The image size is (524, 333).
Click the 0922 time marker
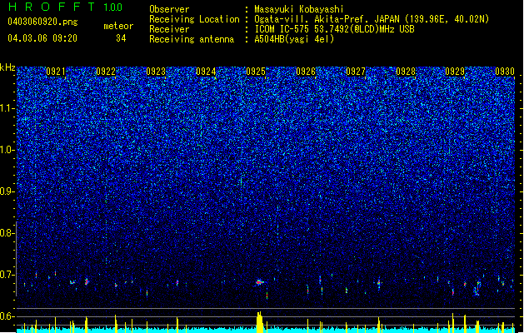106,72
